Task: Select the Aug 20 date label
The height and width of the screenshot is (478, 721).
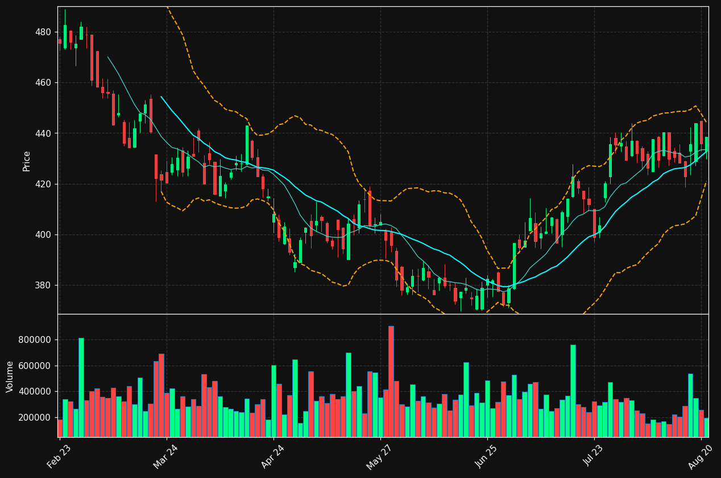Action: coord(699,456)
